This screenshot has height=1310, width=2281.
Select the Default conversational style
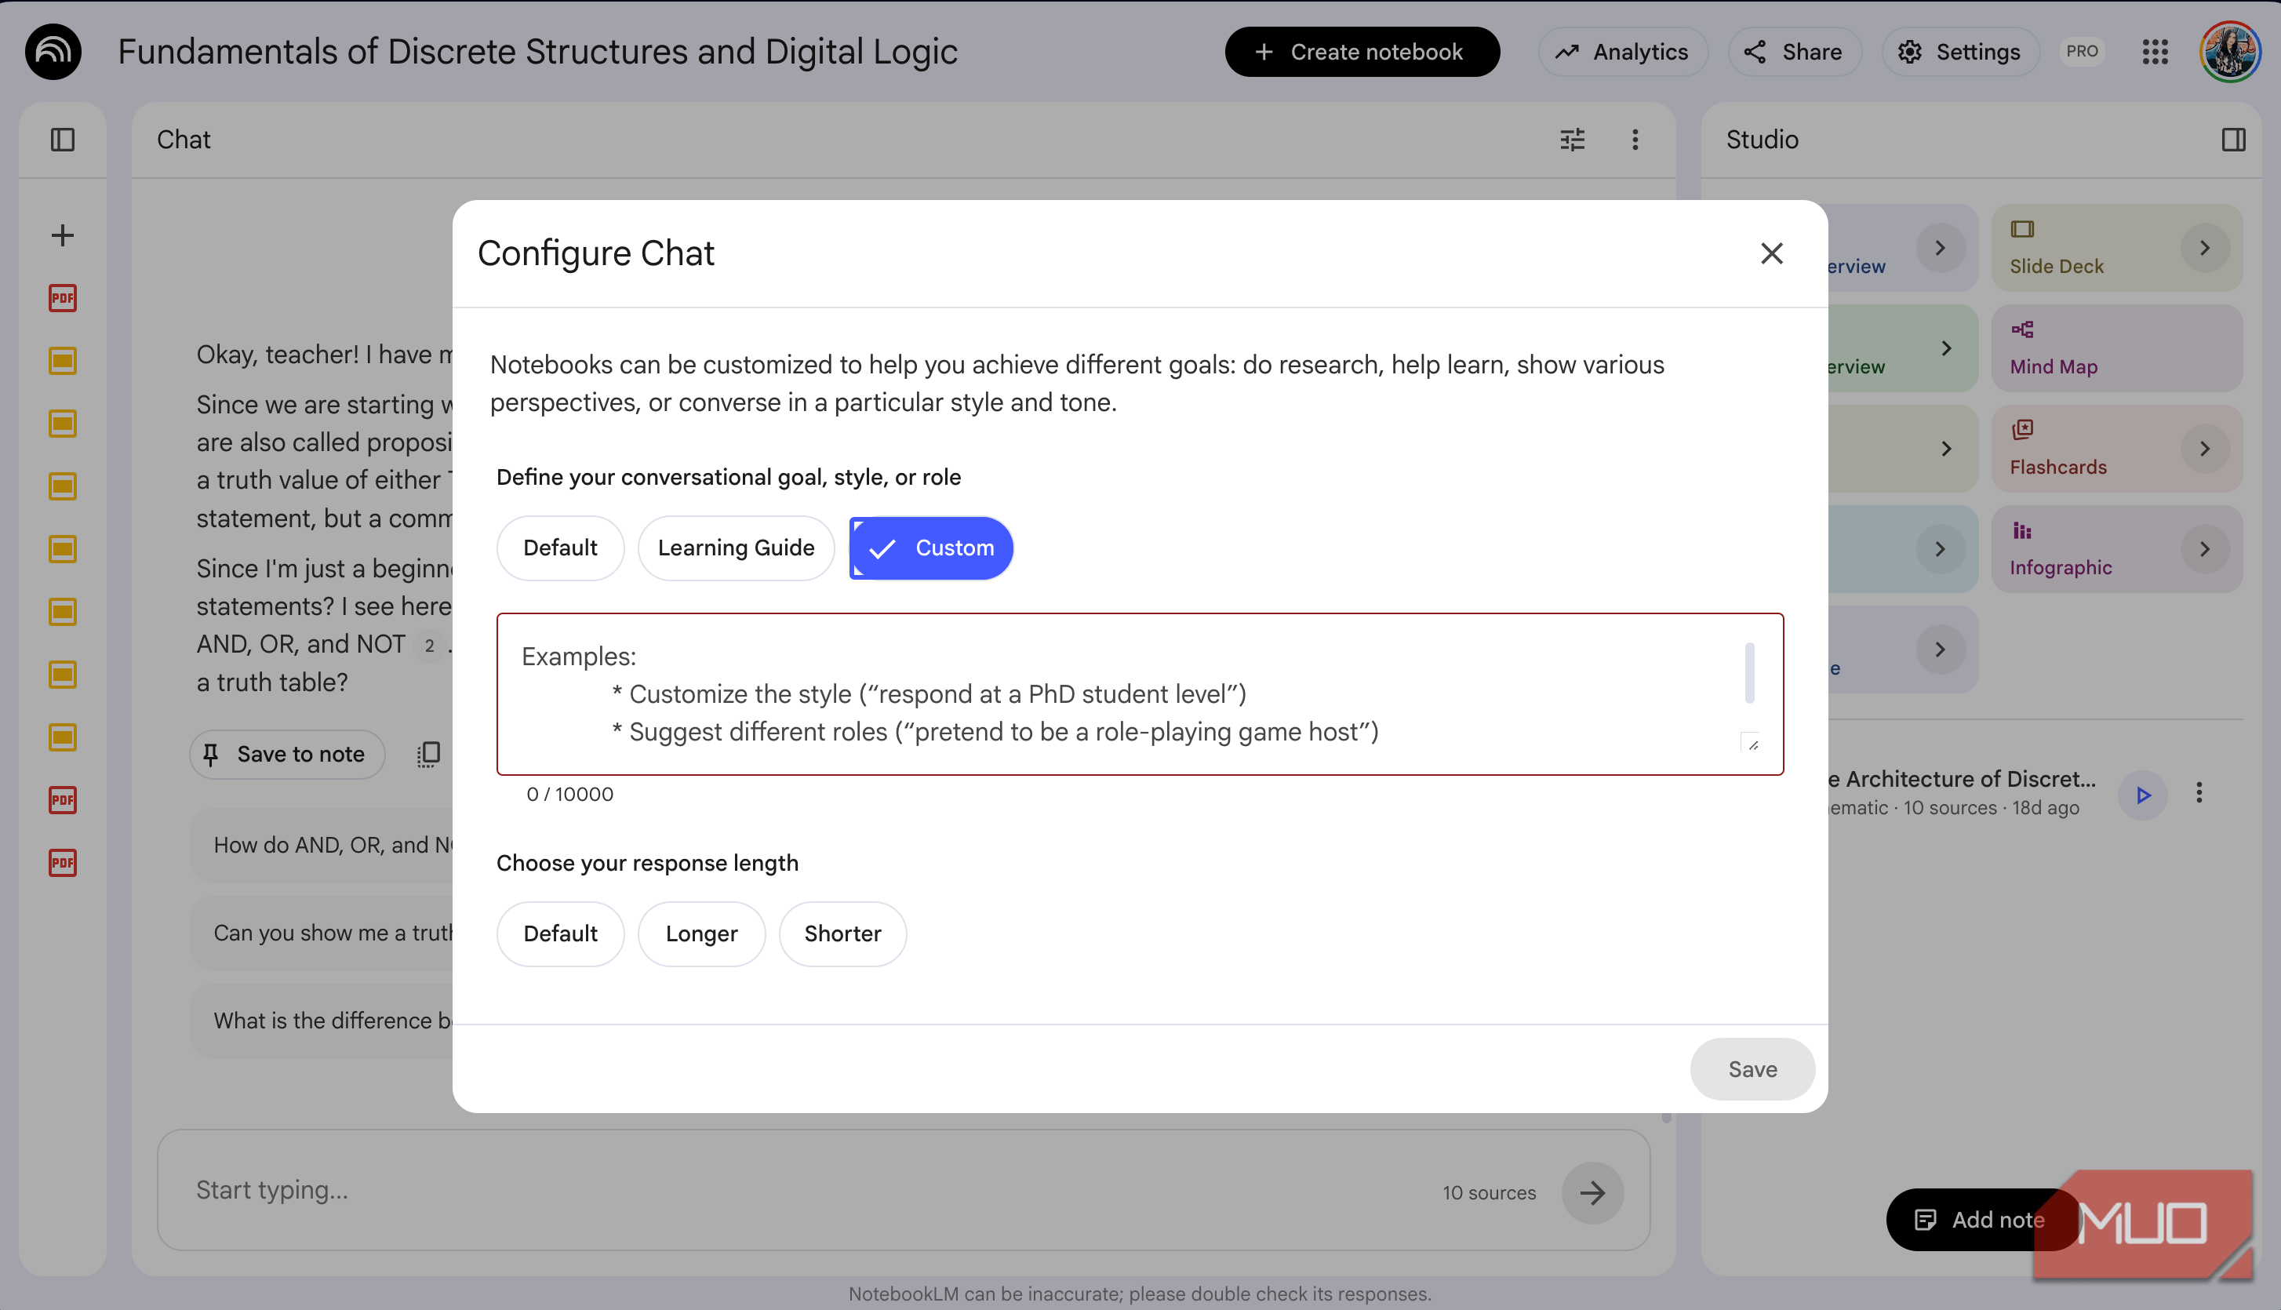[x=559, y=548]
